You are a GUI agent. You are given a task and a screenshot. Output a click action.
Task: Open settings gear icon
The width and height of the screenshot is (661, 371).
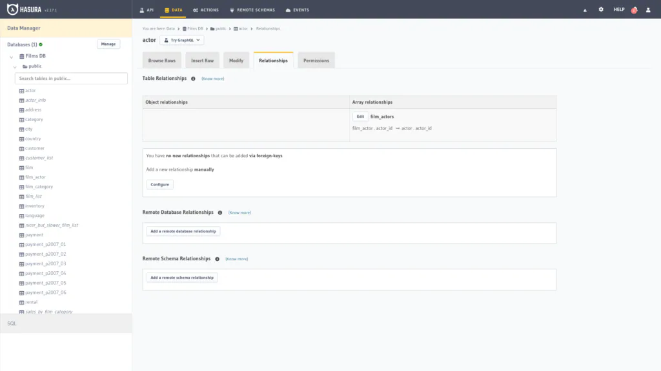[x=601, y=9]
